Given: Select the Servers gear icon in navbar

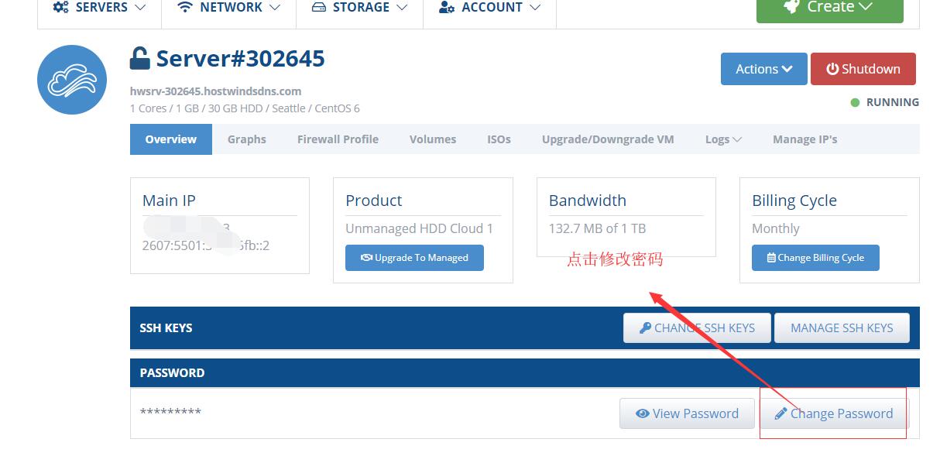Looking at the screenshot, I should pos(58,7).
